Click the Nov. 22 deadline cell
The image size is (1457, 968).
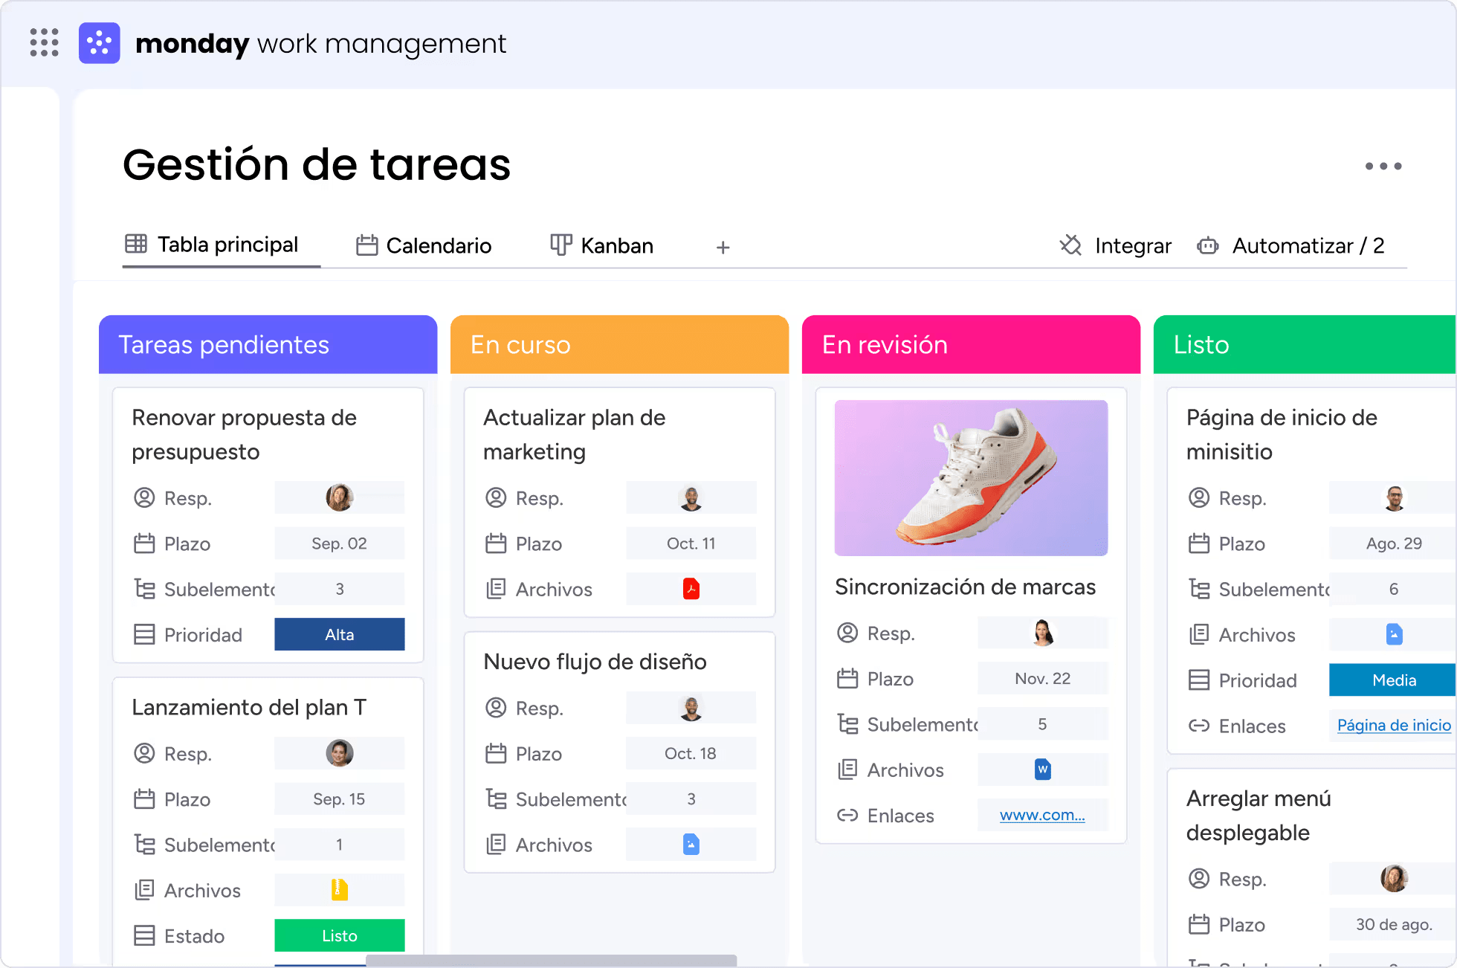(1042, 679)
